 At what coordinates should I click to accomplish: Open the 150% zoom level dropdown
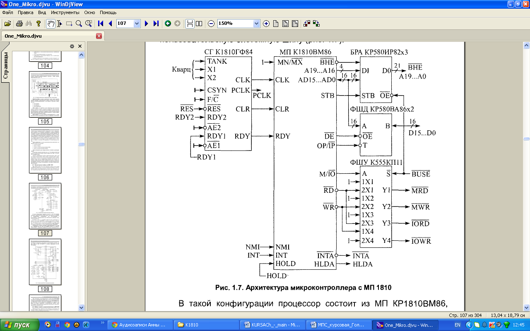pyautogui.click(x=256, y=24)
